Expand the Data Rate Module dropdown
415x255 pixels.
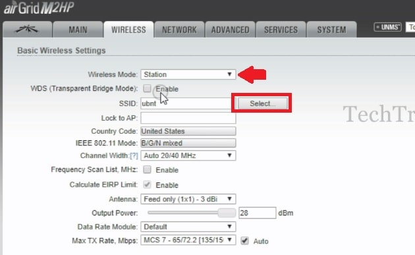click(188, 227)
